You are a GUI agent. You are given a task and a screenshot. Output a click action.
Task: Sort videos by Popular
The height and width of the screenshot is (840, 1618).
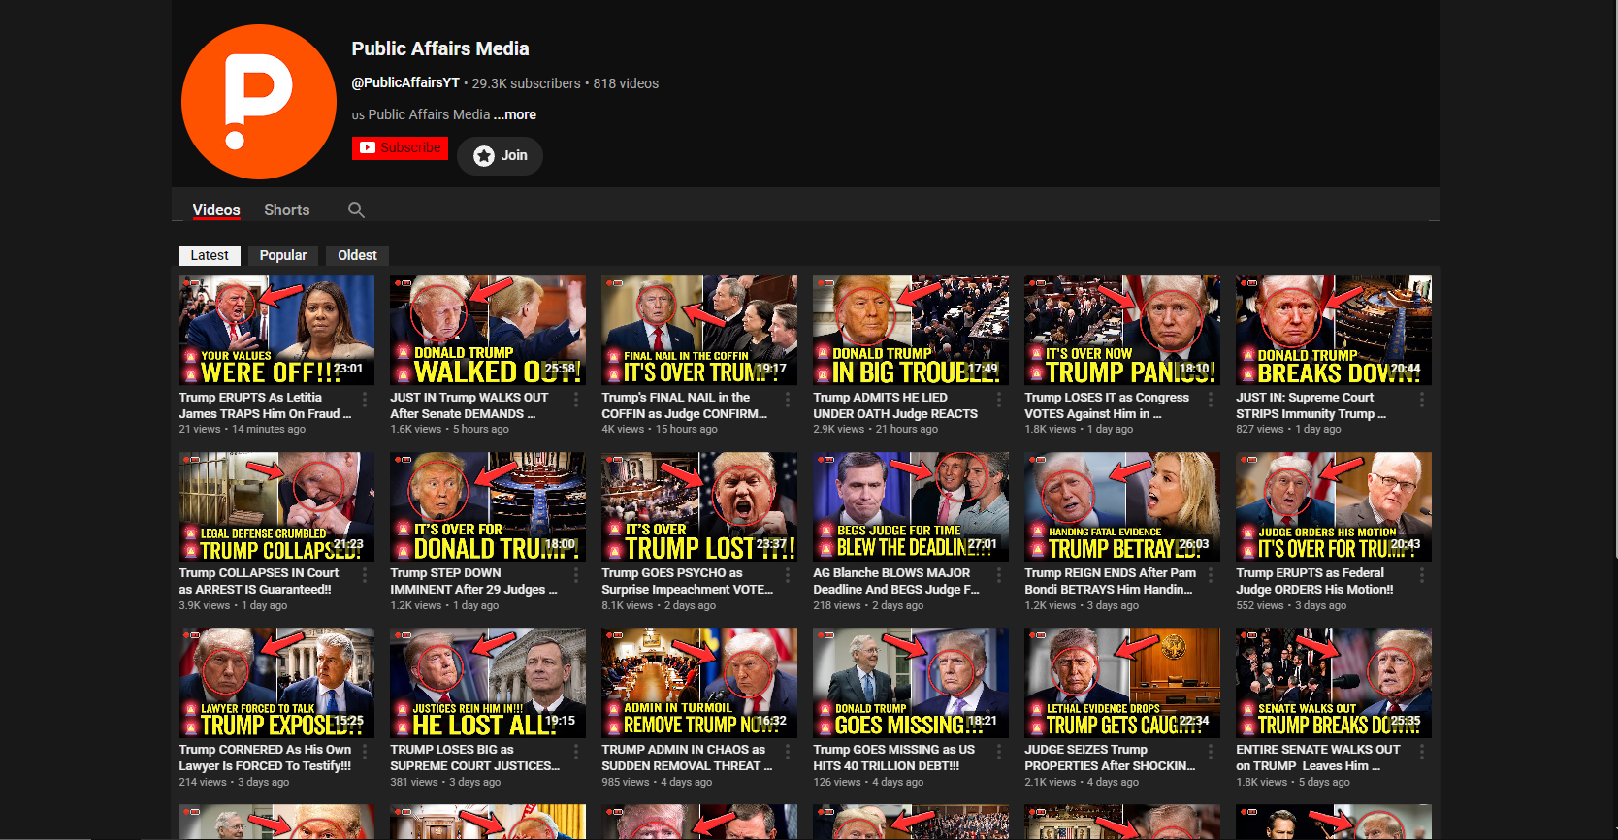[283, 255]
